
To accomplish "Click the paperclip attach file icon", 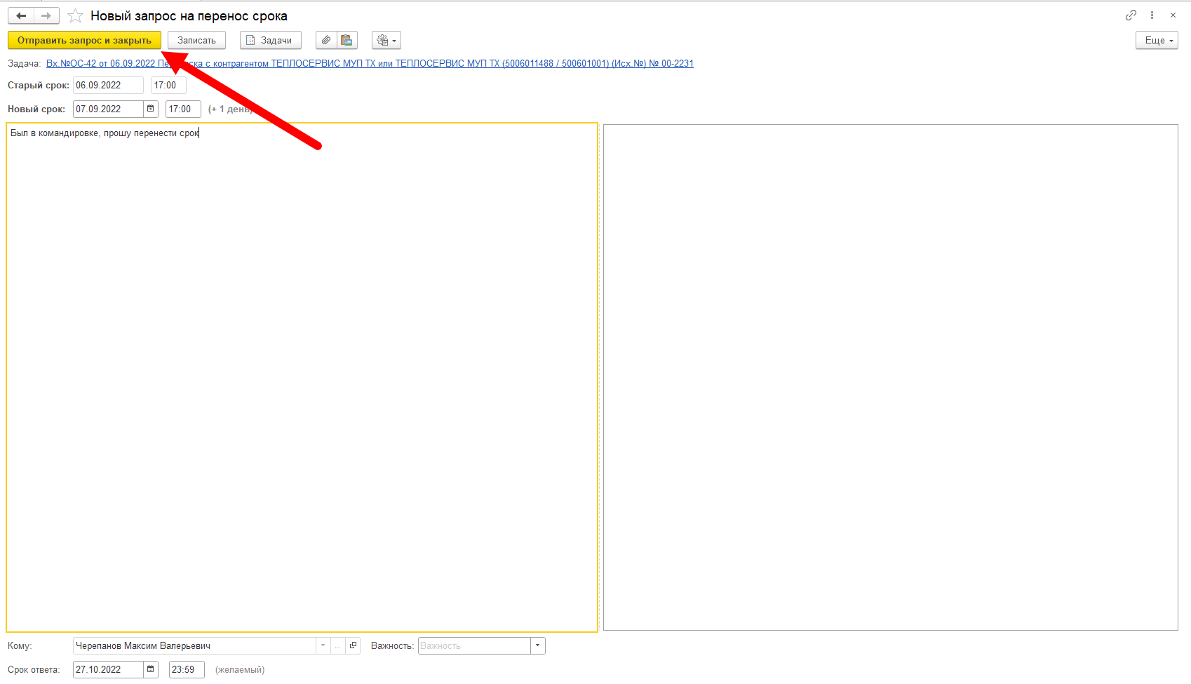I will tap(326, 40).
